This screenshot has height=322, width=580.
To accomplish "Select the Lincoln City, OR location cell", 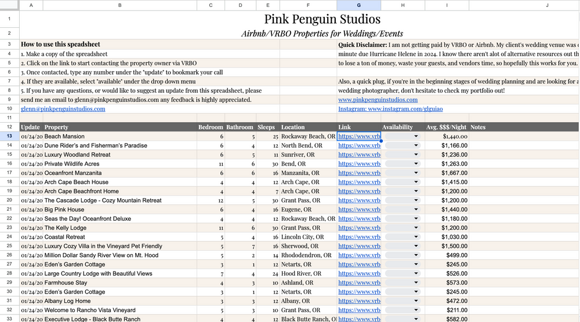I will pos(308,237).
